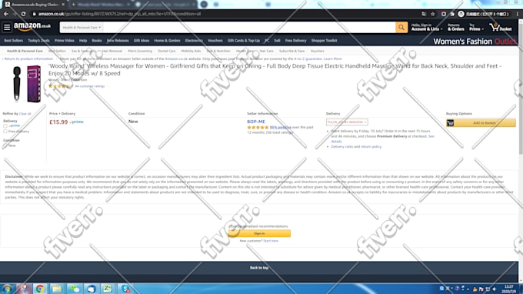Click the yellow Sign in button
523x294 pixels.
[259, 233]
